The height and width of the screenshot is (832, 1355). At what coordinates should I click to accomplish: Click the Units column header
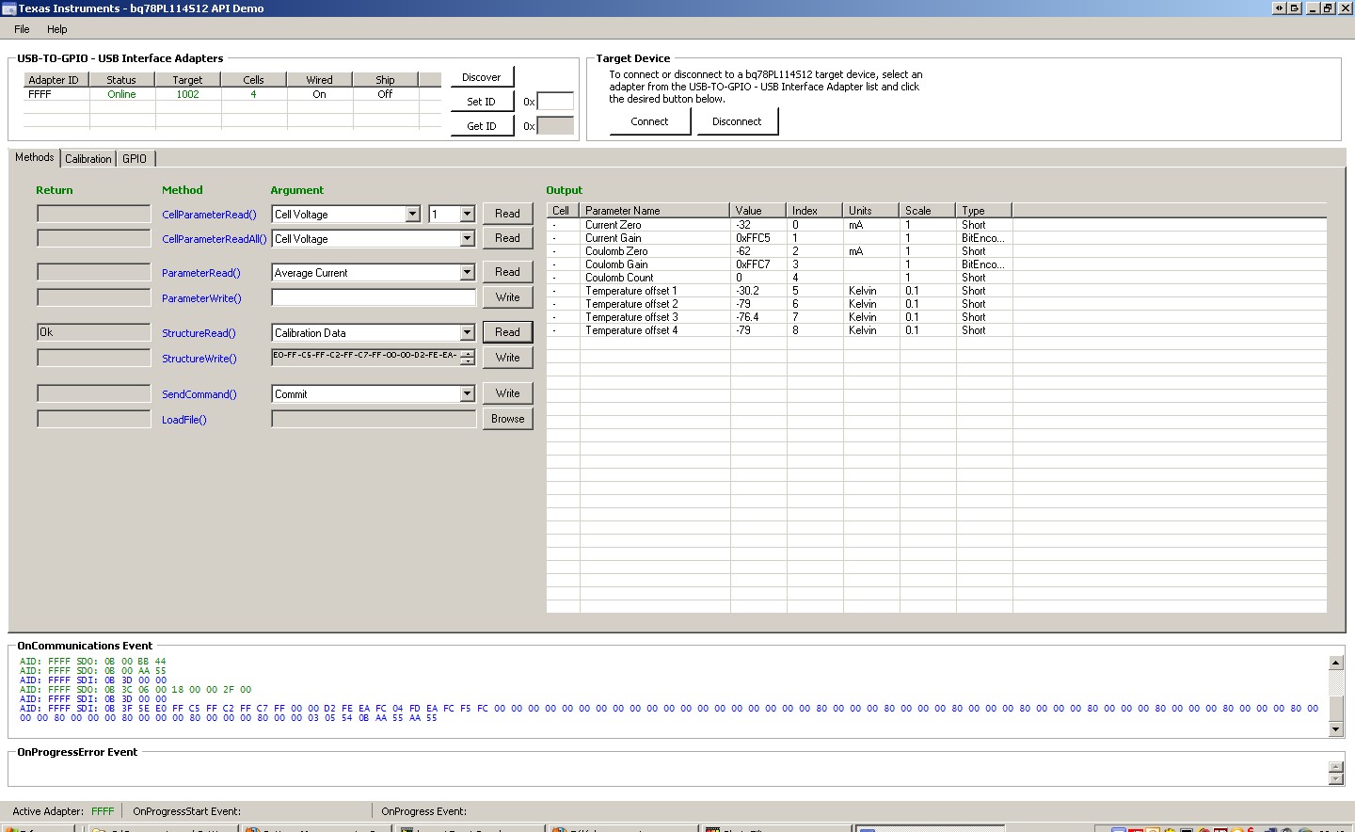pos(870,211)
